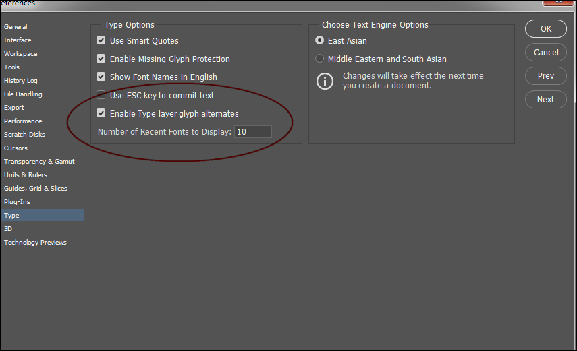
Task: Toggle Enable Type layer glyph alternates
Action: click(x=101, y=114)
